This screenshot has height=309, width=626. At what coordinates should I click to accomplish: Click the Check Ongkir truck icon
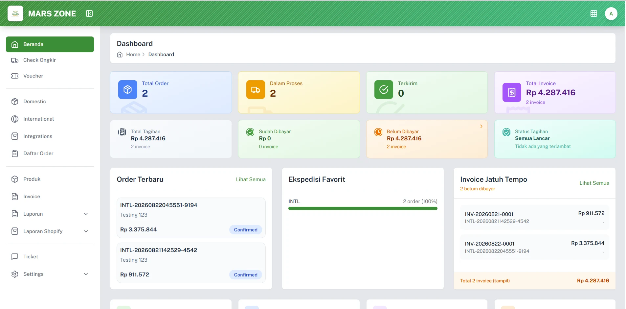coord(15,60)
